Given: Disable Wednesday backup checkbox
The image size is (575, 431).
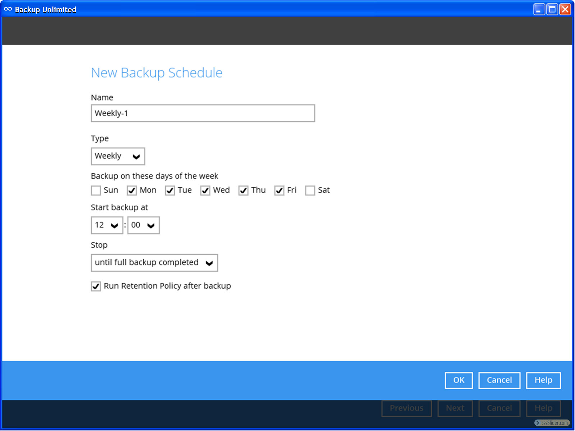Looking at the screenshot, I should coord(205,190).
